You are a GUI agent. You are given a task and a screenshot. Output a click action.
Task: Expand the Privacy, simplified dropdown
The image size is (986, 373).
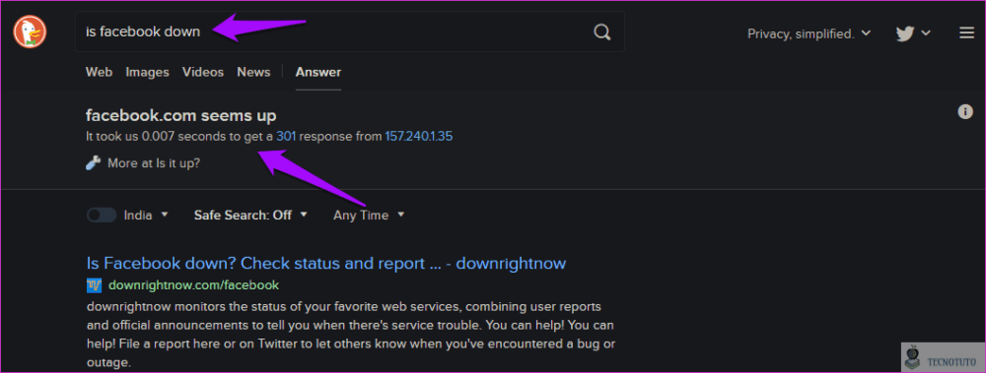809,33
